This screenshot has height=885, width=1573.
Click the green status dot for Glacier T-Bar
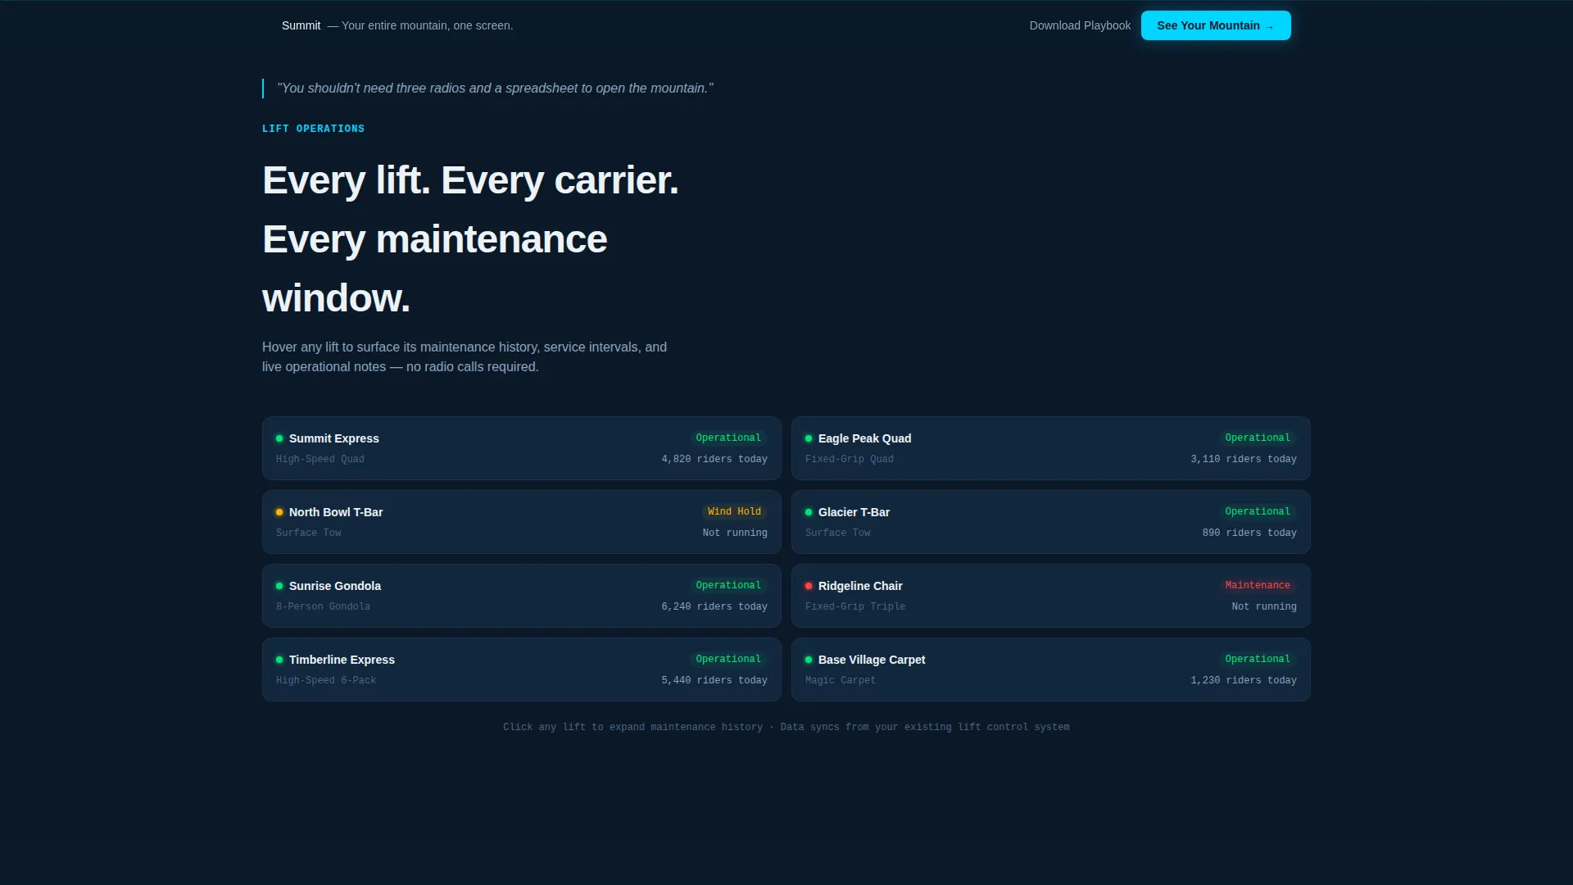(809, 512)
